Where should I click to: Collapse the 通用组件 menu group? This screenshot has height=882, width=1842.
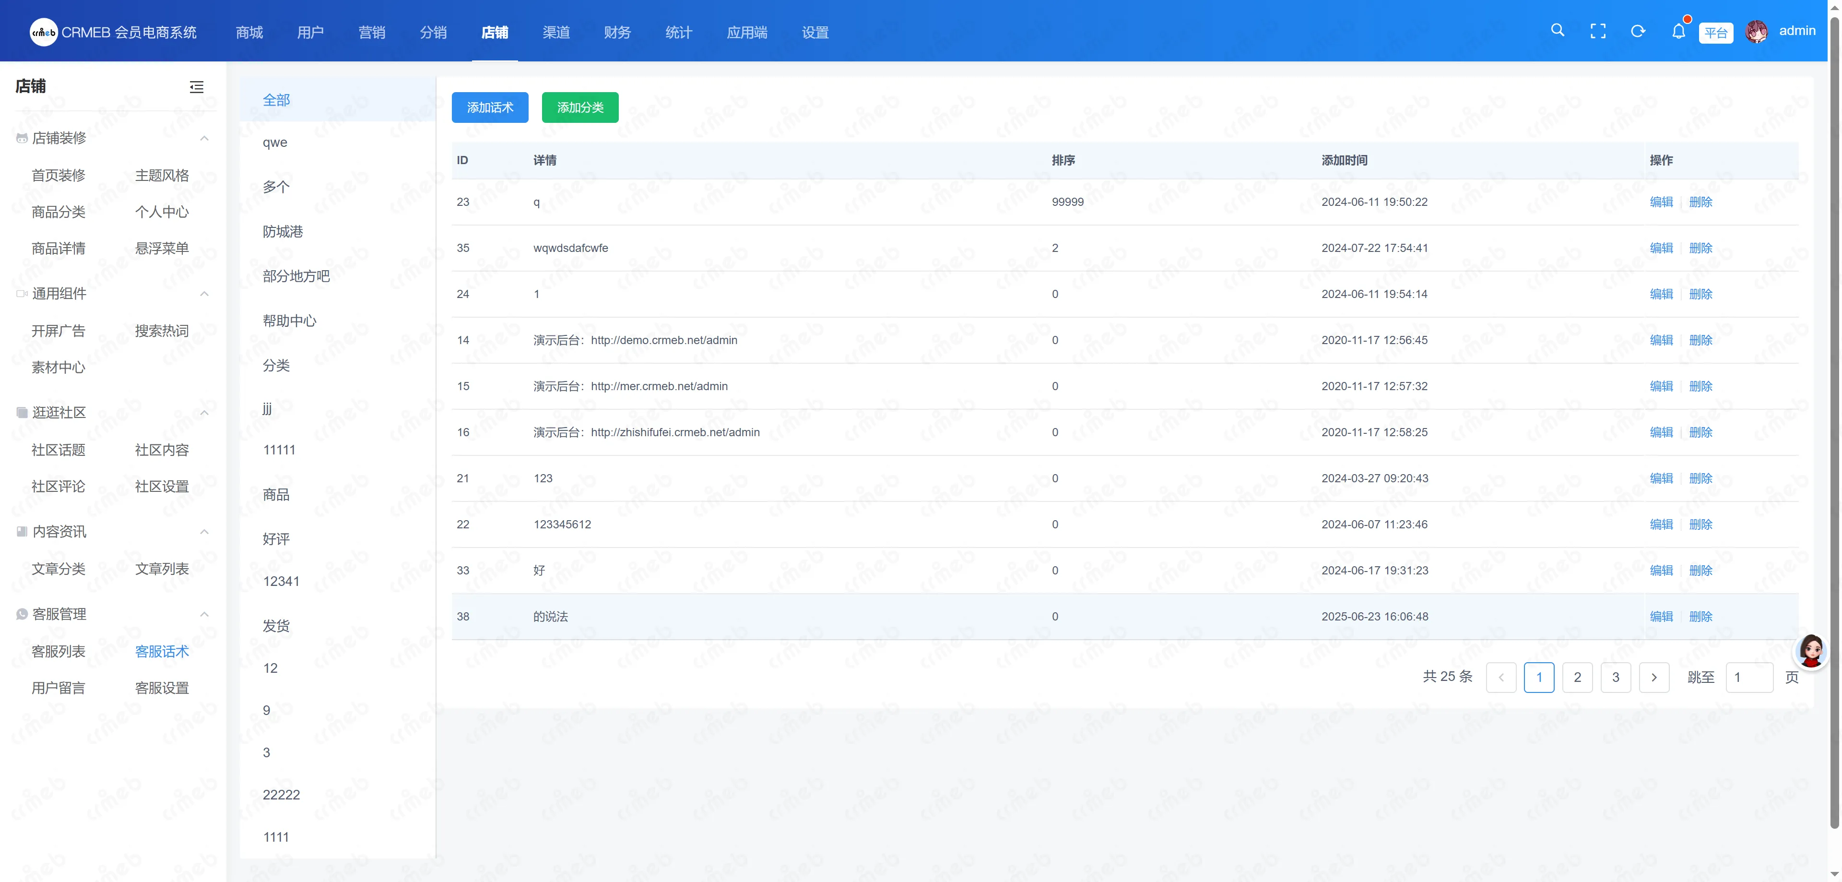(204, 293)
